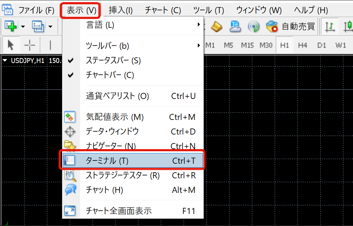
Task: Select the vertical line tool
Action: [50, 45]
